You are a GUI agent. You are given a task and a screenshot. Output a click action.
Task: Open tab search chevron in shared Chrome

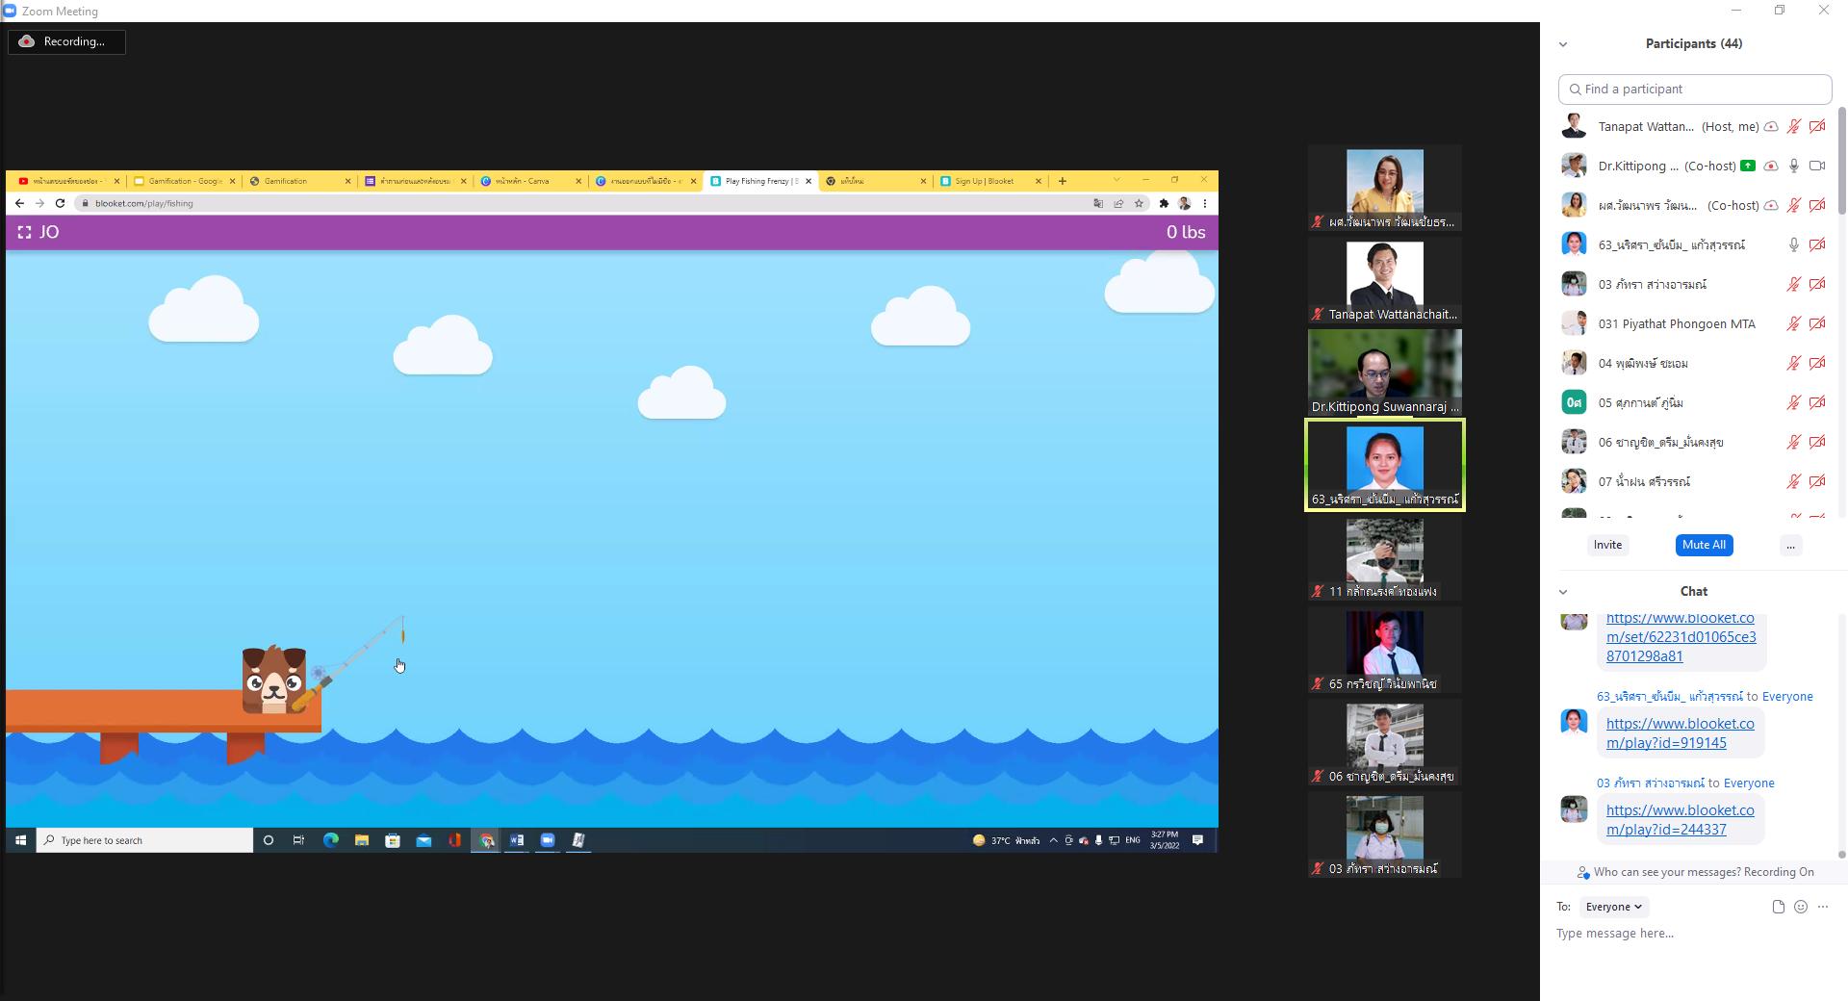pos(1116,180)
